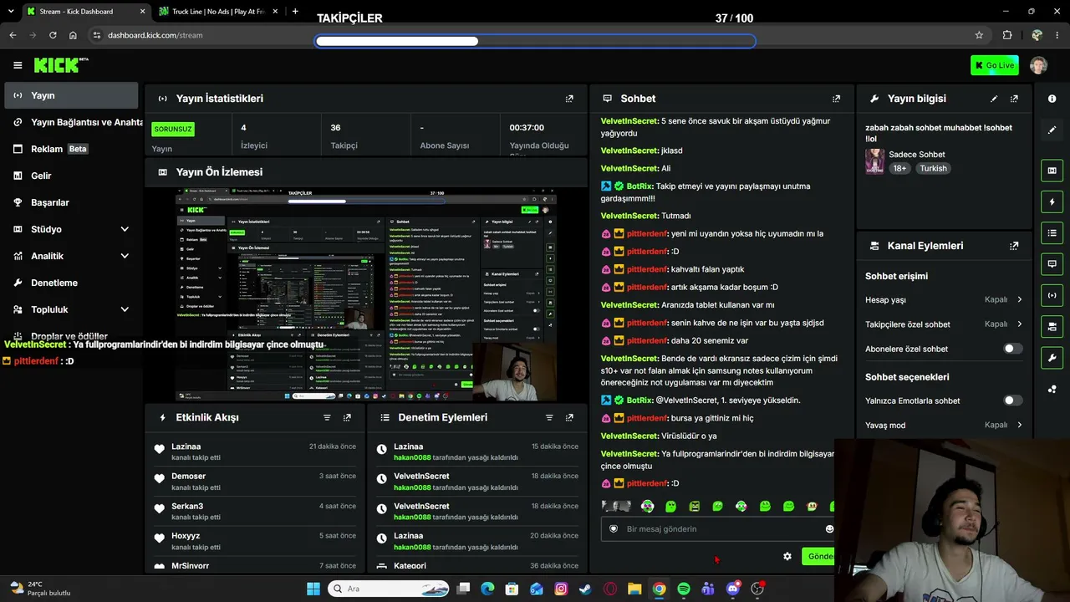Open a new browser tab
The height and width of the screenshot is (602, 1070).
(x=295, y=12)
